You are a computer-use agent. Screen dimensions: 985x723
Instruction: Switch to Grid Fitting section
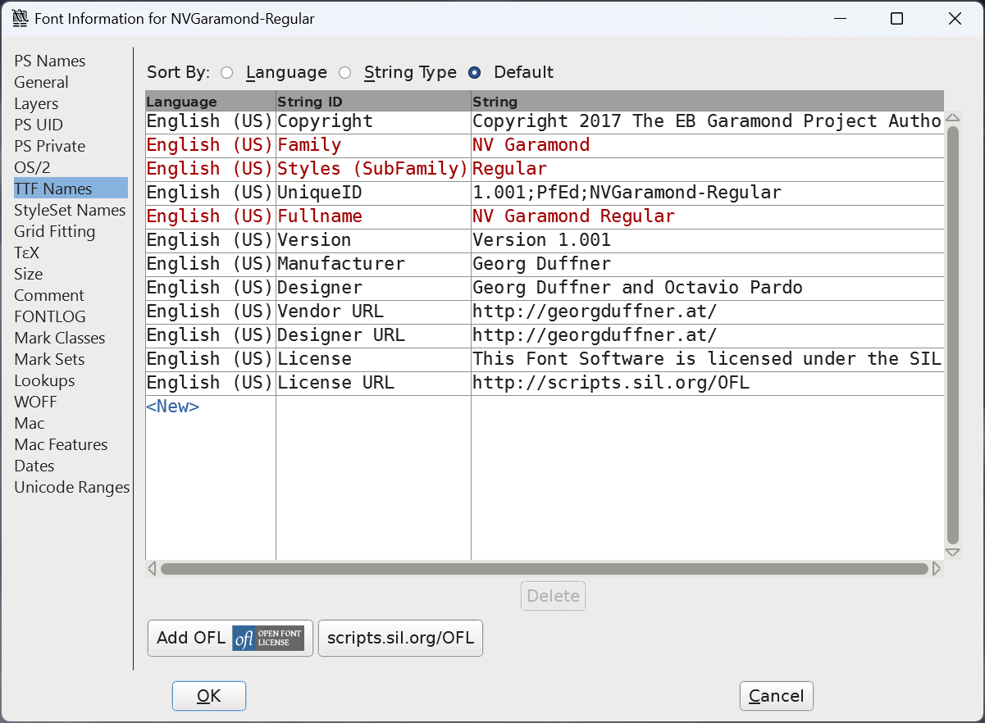[x=55, y=232]
